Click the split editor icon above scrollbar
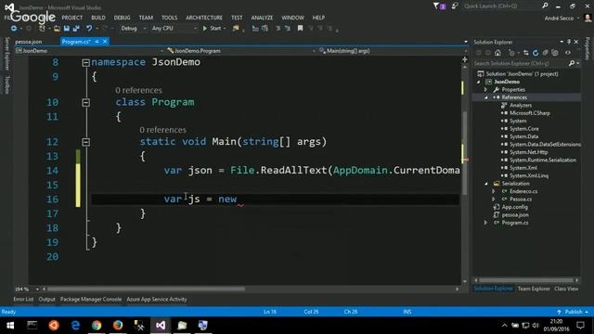Viewport: 594px width, 334px height. [465, 59]
